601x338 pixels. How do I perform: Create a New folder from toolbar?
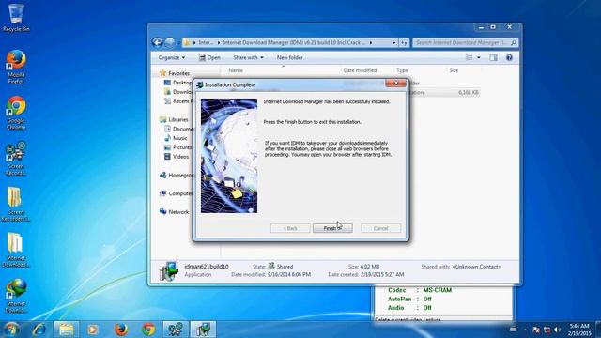point(290,57)
